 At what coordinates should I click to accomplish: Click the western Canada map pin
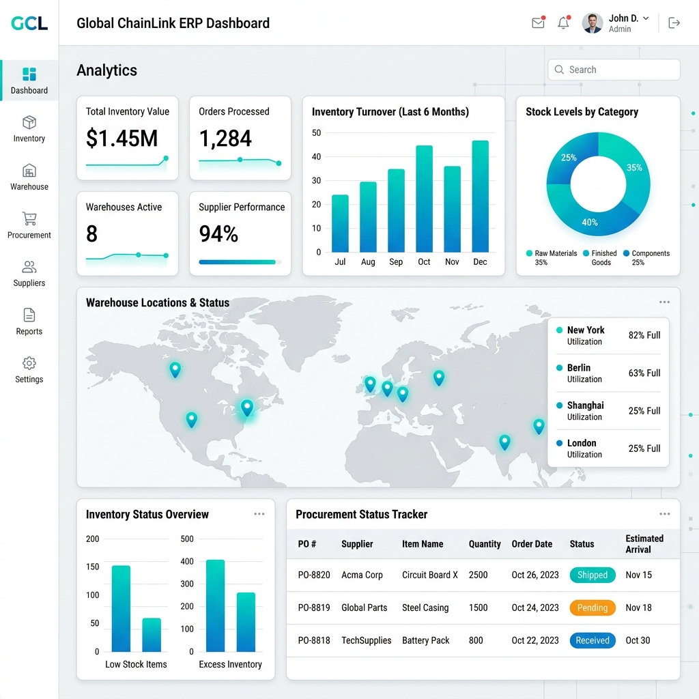click(x=175, y=369)
